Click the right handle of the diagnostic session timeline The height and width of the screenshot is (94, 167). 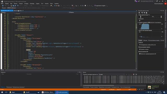[161, 17]
